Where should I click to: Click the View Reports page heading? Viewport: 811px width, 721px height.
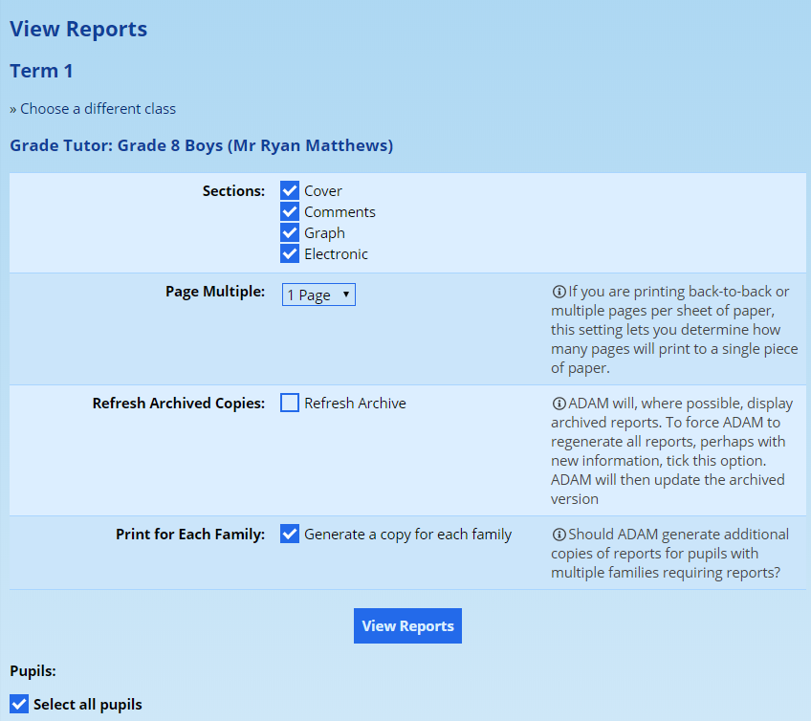78,29
